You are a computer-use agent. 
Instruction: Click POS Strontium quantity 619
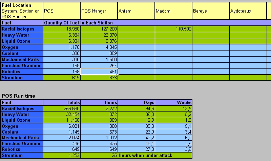click(x=62, y=78)
